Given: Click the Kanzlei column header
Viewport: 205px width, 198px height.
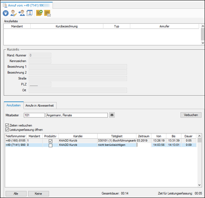Looking at the screenshot, I should click(x=78, y=136).
